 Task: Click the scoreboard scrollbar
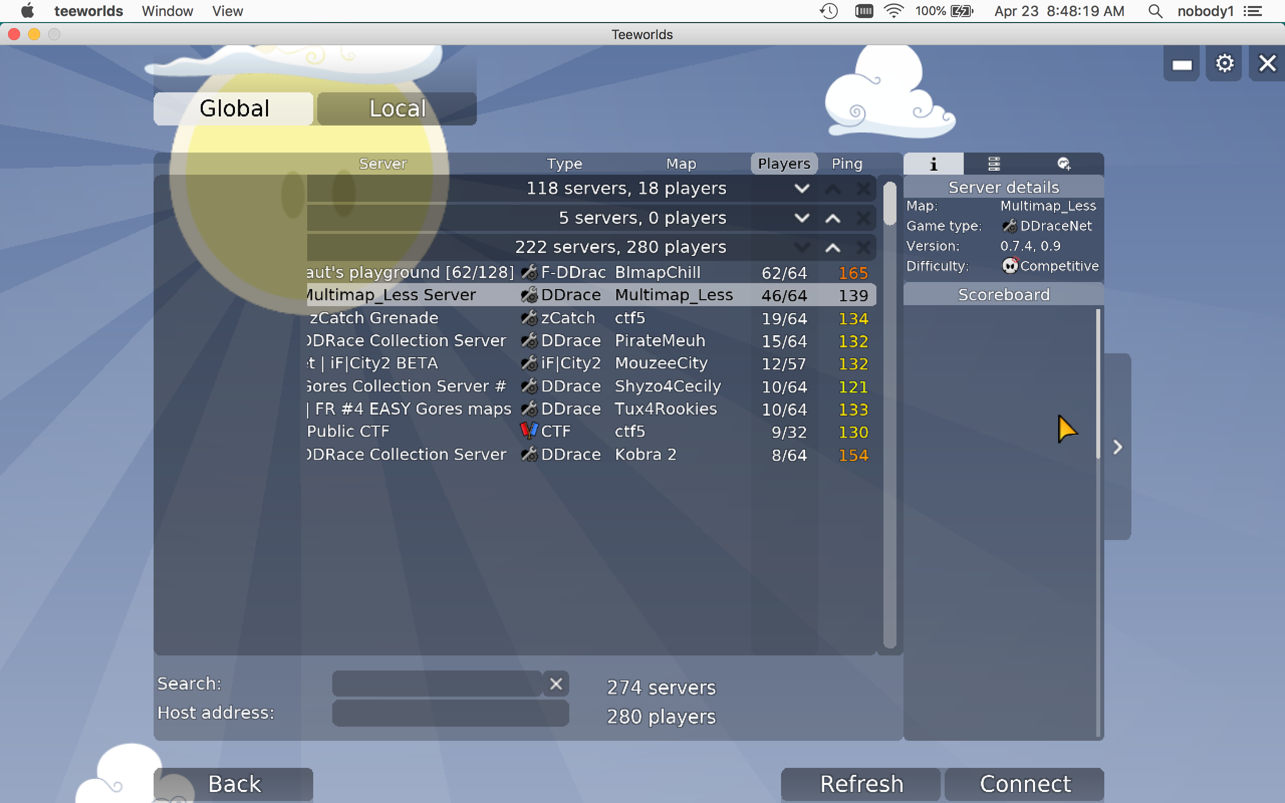tap(1098, 383)
